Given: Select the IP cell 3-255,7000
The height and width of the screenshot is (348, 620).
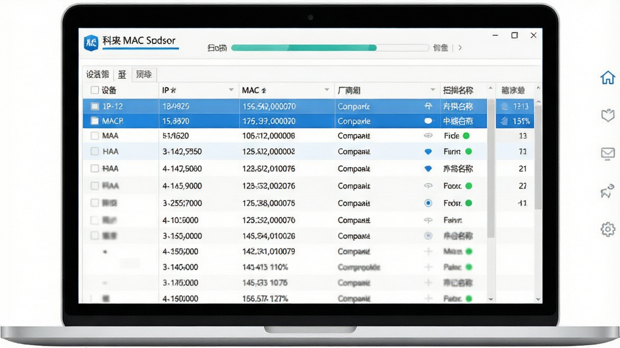Looking at the screenshot, I should [x=182, y=203].
